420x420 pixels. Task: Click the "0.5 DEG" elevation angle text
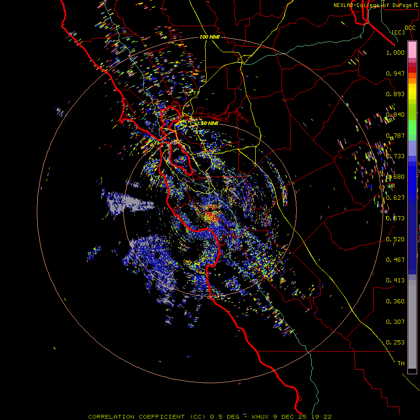click(225, 417)
